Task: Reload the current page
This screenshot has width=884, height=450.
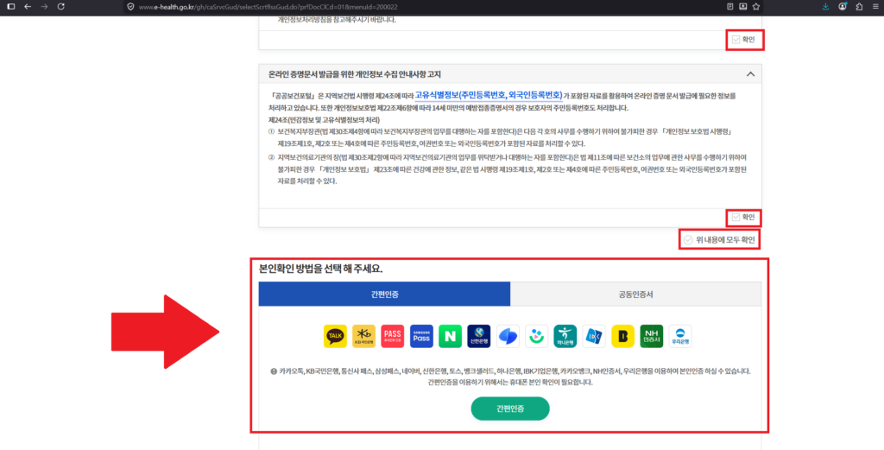Action: click(x=61, y=7)
